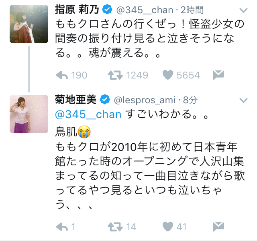Reply to 指原莉乃's tweet
Screen dimensions: 257x241
pos(61,75)
